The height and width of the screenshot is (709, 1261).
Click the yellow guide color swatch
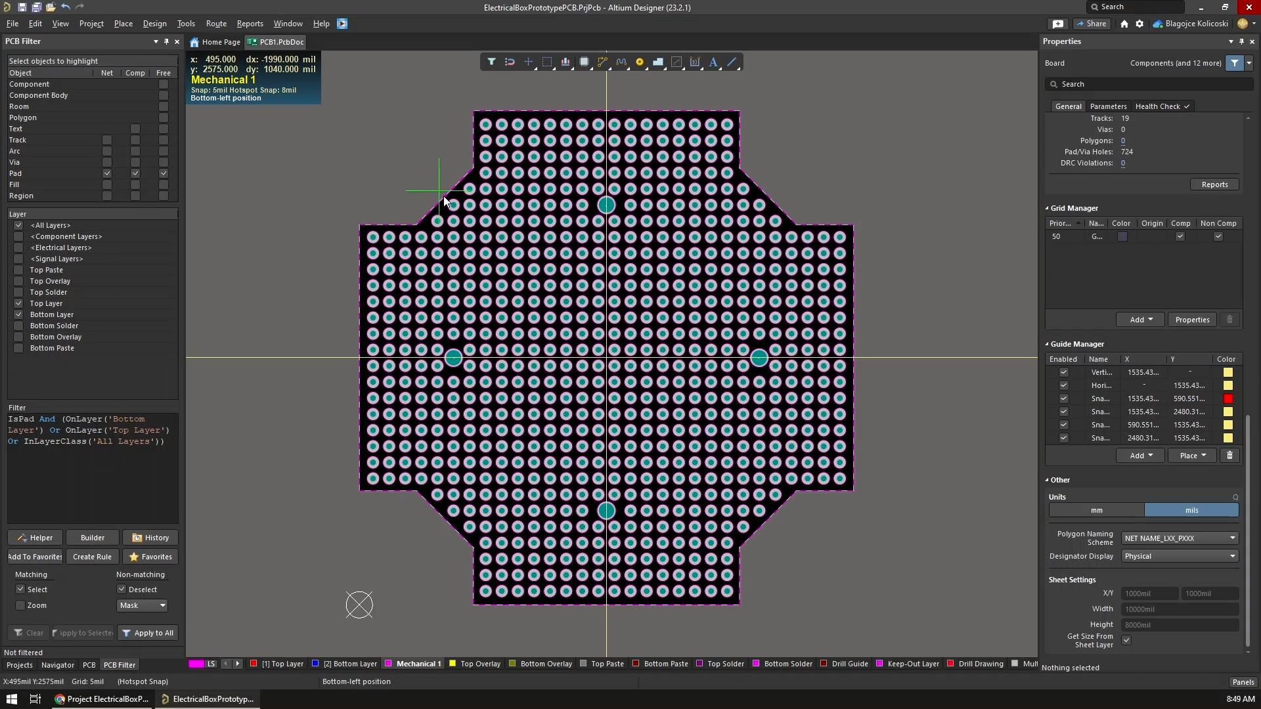(x=1228, y=372)
